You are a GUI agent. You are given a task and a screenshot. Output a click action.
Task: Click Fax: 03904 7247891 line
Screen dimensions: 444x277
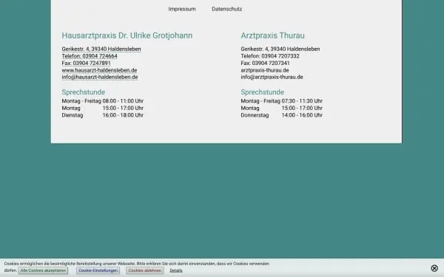pyautogui.click(x=86, y=63)
